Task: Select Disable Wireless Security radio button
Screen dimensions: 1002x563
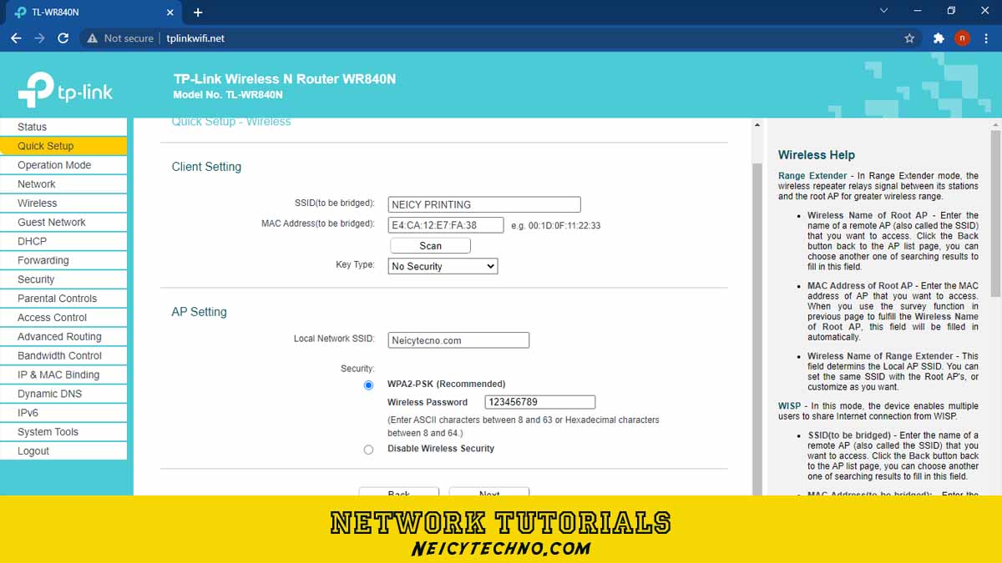Action: click(x=368, y=450)
